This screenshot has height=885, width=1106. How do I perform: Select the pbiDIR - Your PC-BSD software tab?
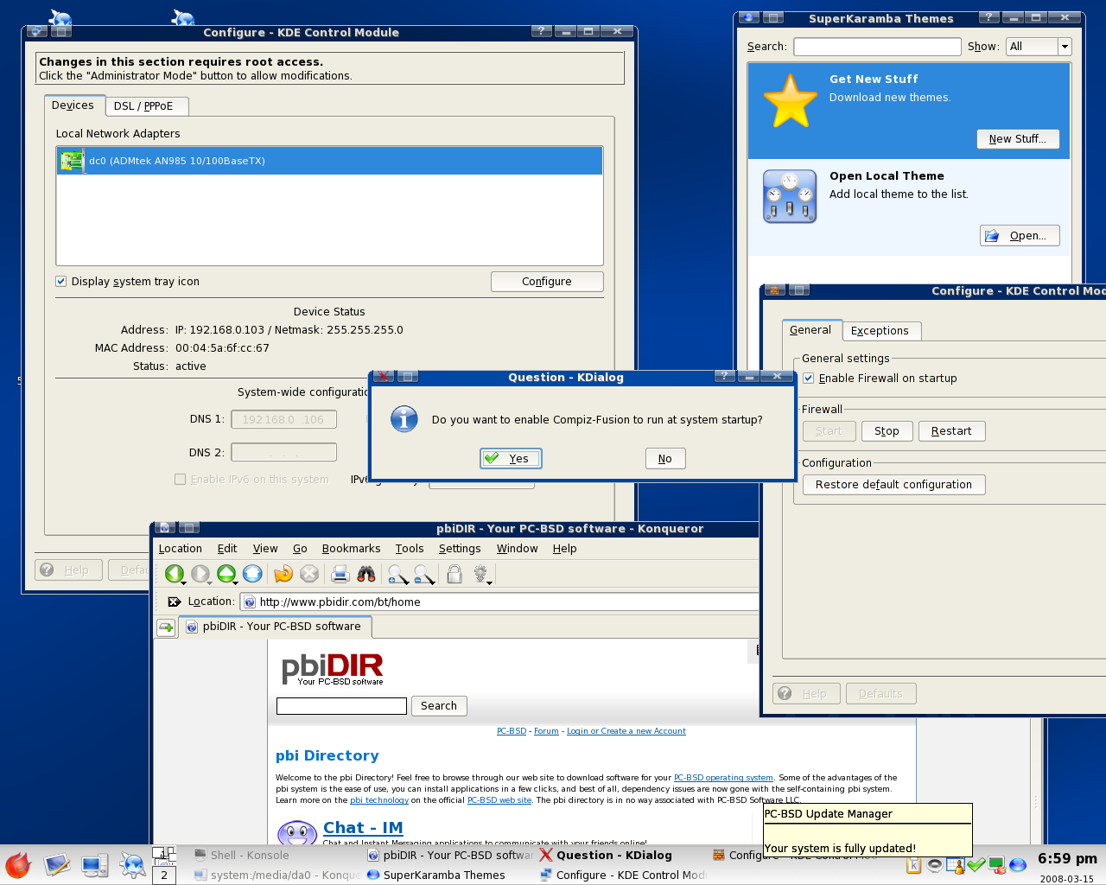(275, 627)
